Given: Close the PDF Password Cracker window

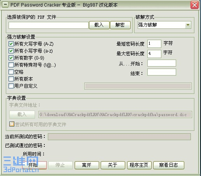Looking at the screenshot, I should click(194, 5).
